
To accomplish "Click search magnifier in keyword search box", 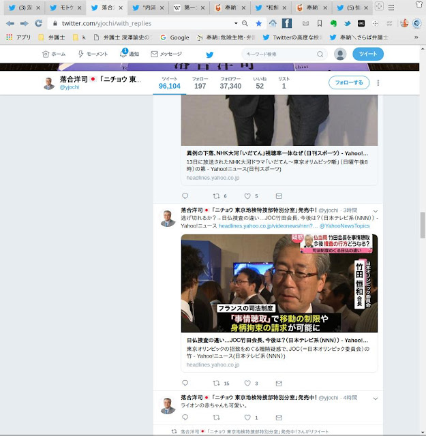I will [320, 54].
